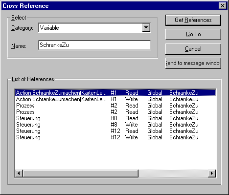This screenshot has height=195, width=229.
Task: Send references to message window
Action: 193,63
